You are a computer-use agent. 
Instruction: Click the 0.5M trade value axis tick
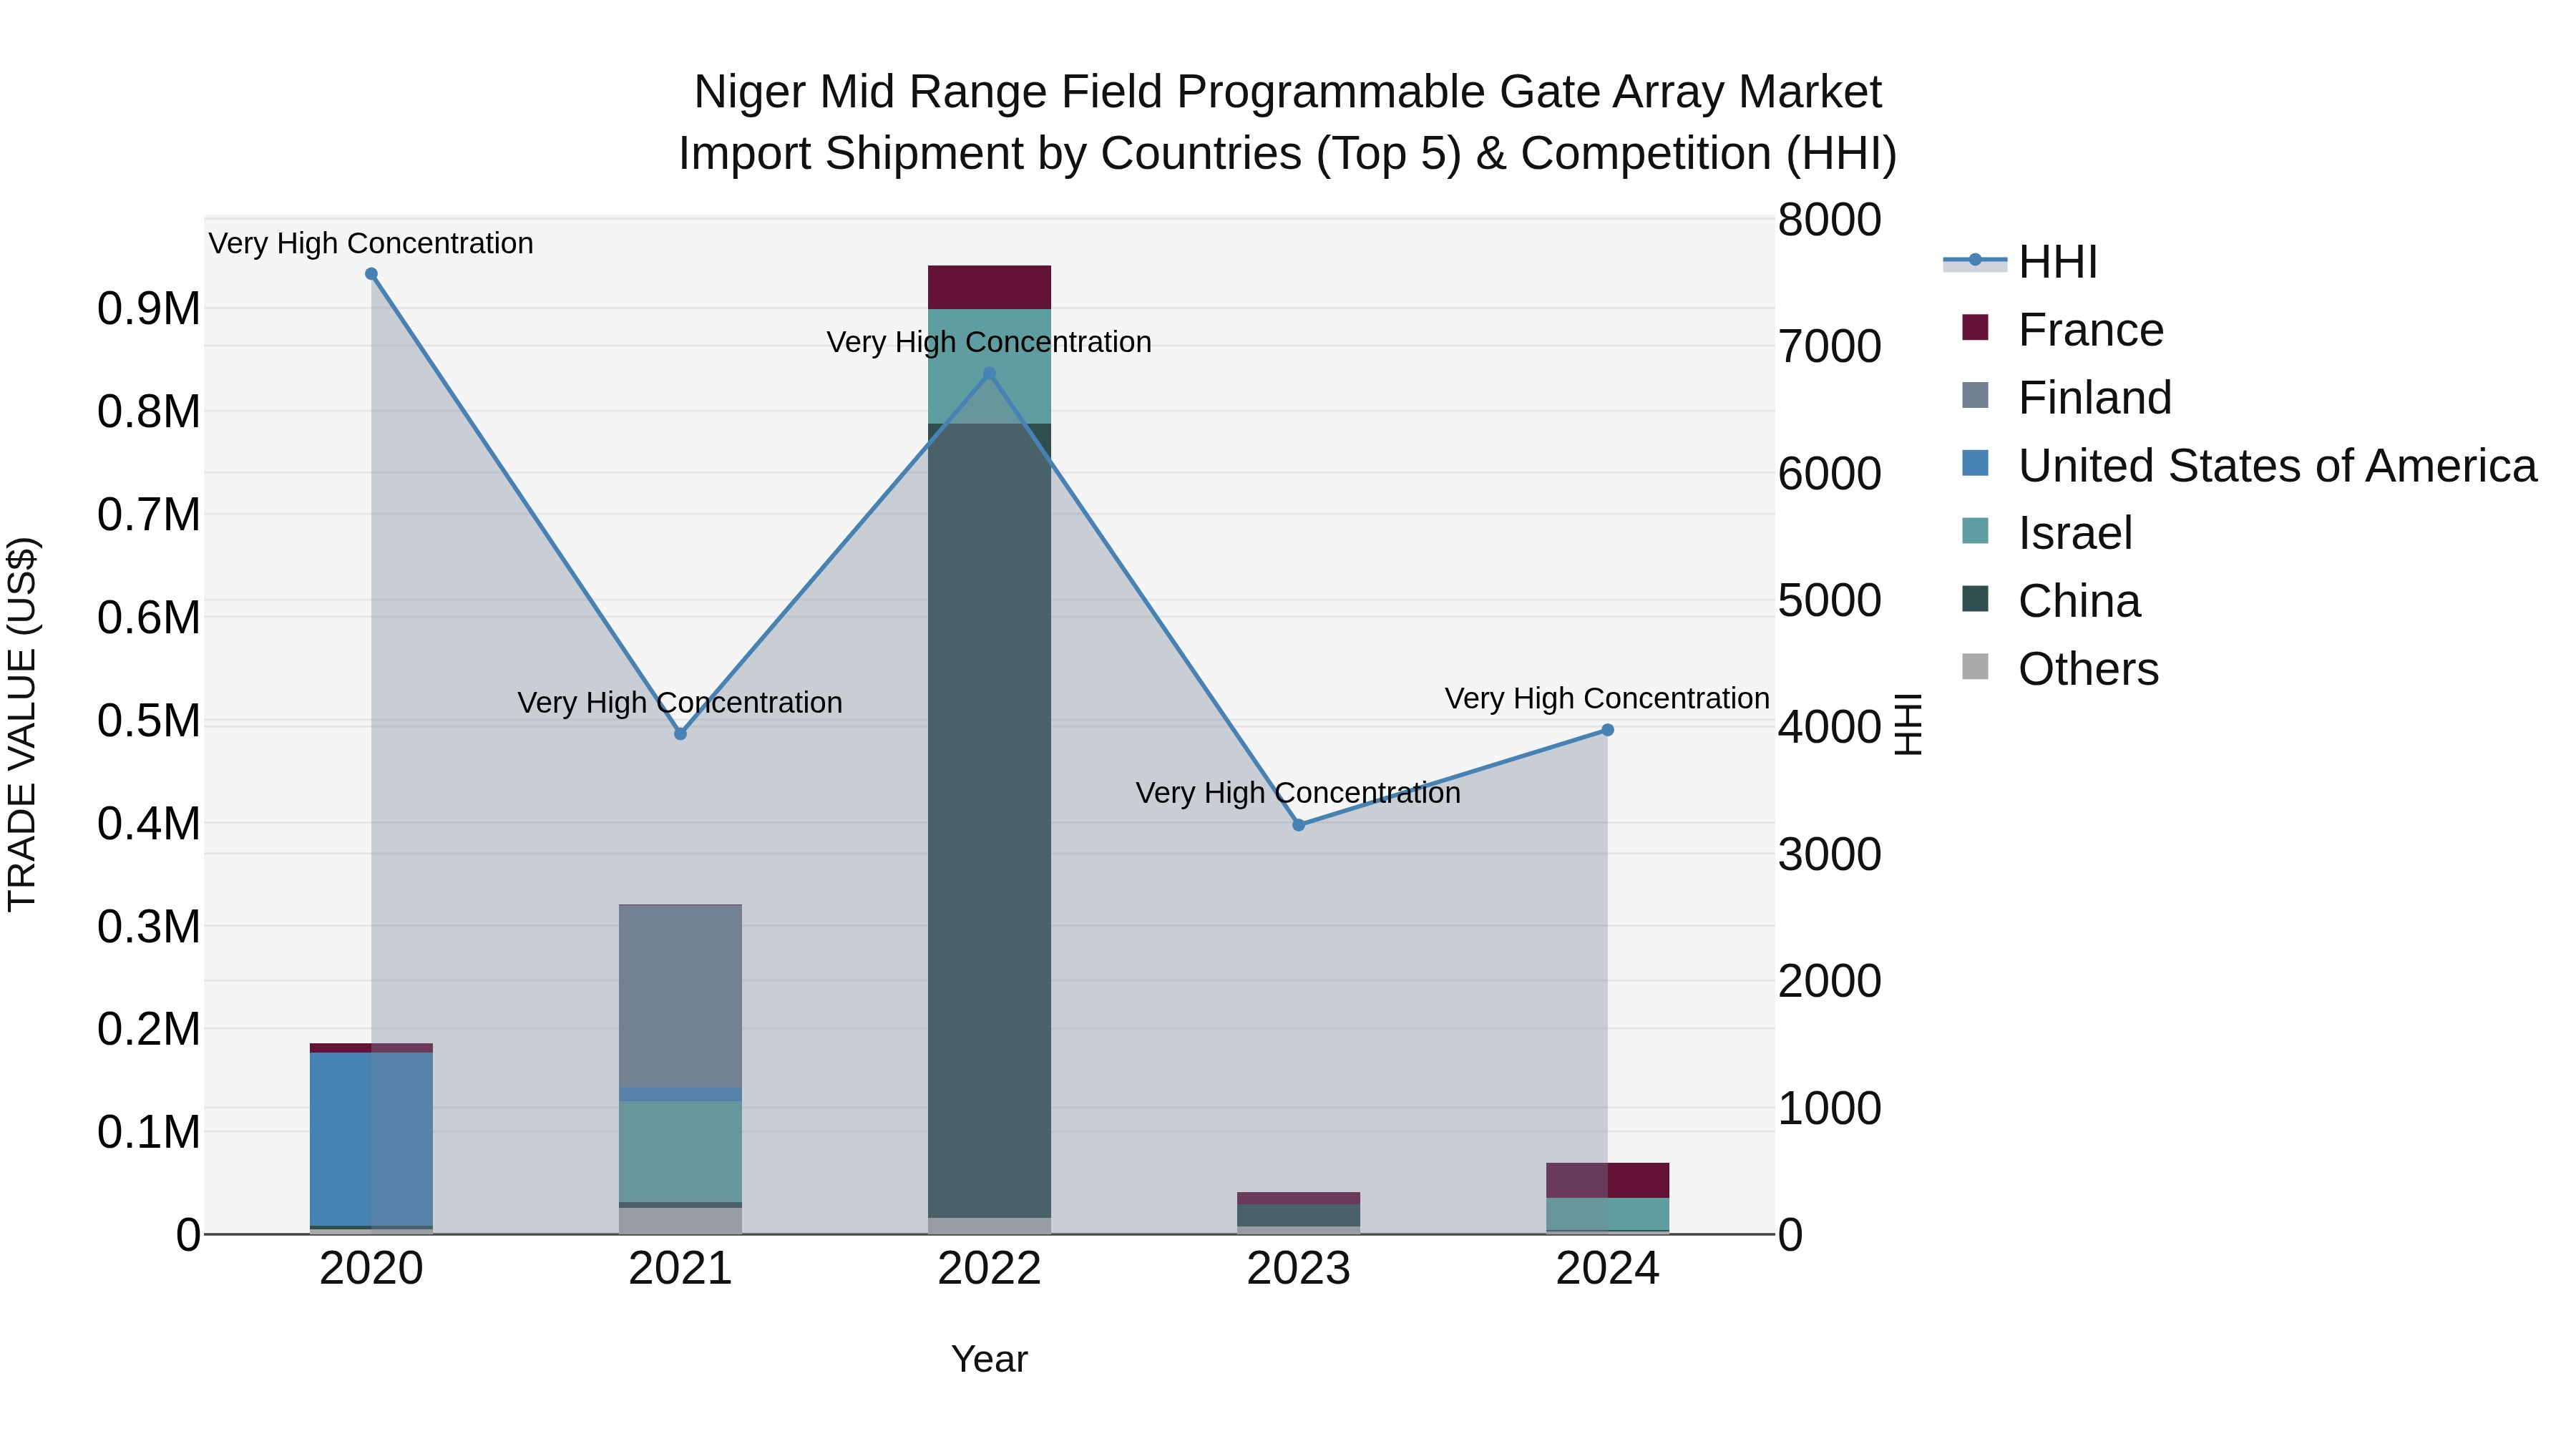[x=149, y=721]
